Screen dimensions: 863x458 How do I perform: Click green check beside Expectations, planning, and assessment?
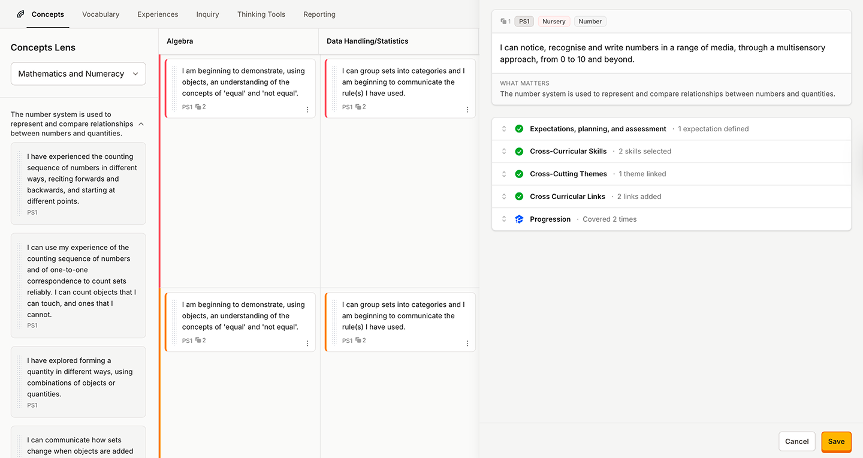[519, 129]
